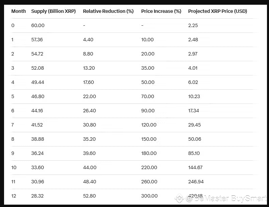Select the 120.00 price increase value
Viewport: 269px width, 207px height.
point(149,125)
